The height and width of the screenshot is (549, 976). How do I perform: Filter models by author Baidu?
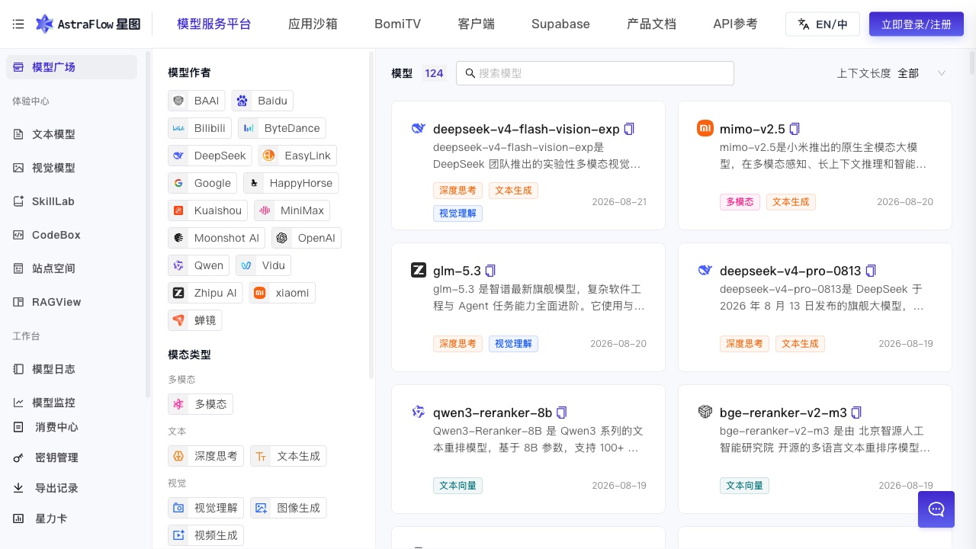262,101
